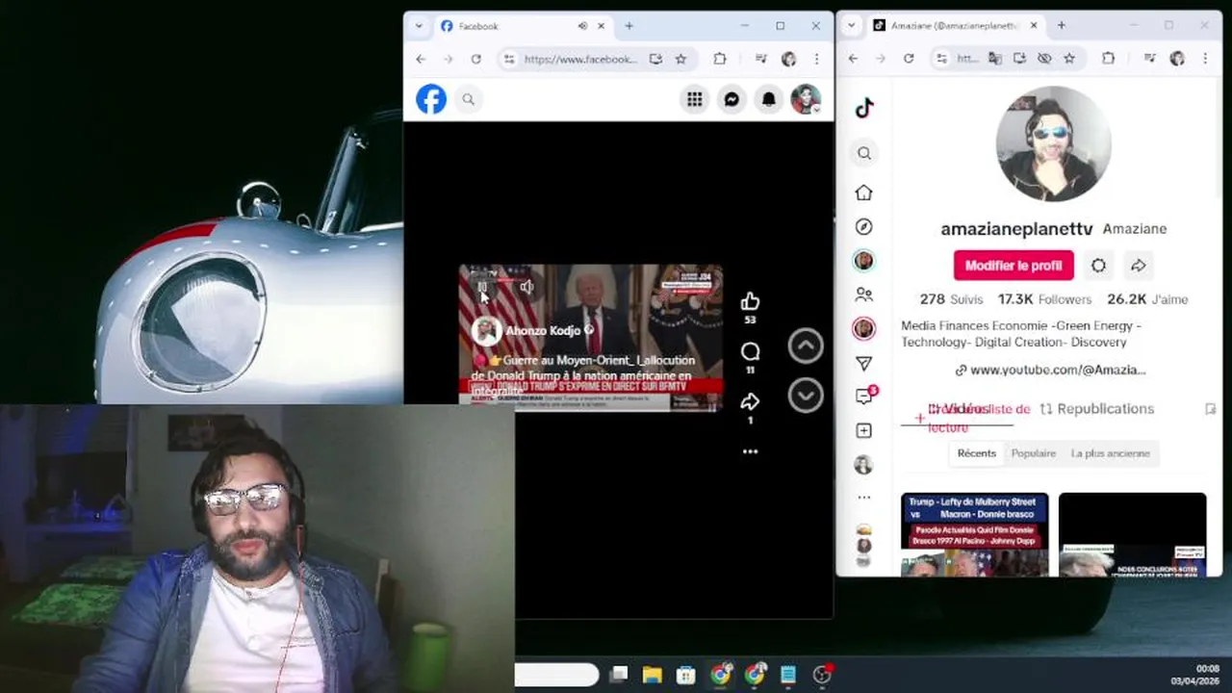
Task: Reload the TikTok page
Action: (x=909, y=59)
